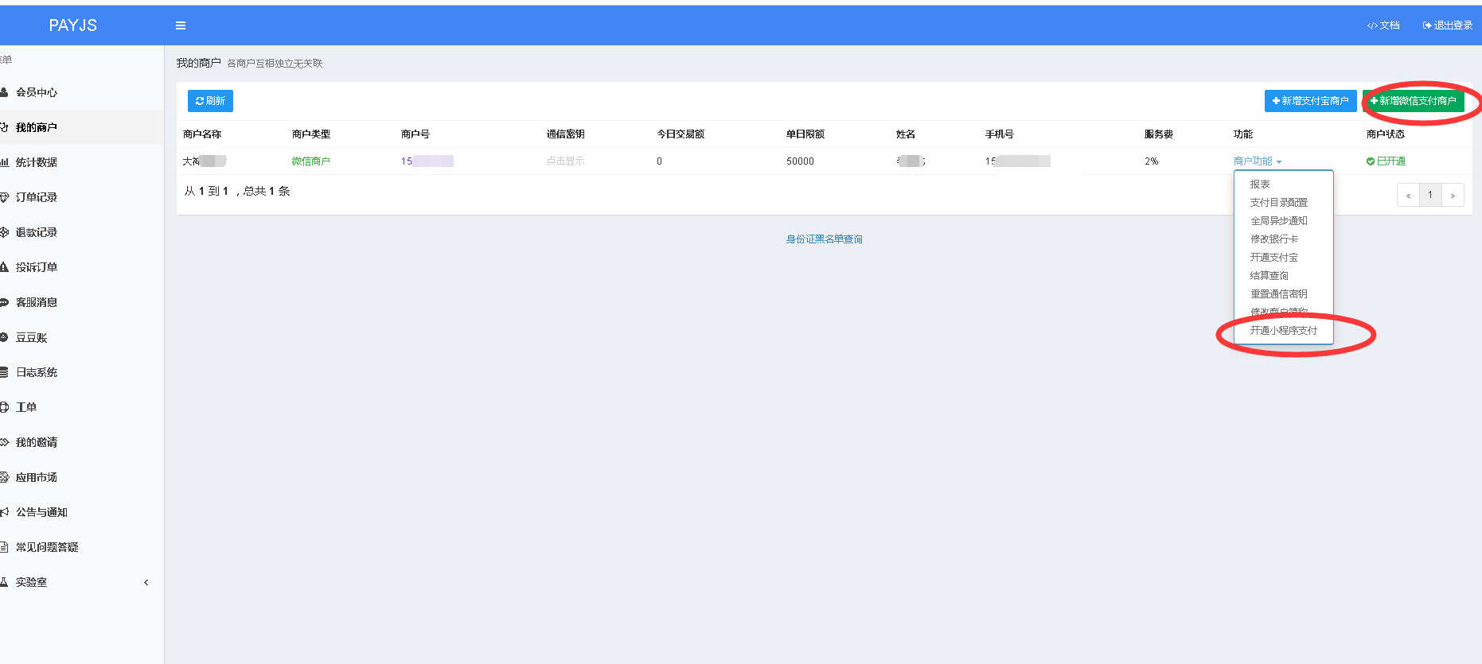
Task: Open 工单 in the sidebar
Action: 82,407
